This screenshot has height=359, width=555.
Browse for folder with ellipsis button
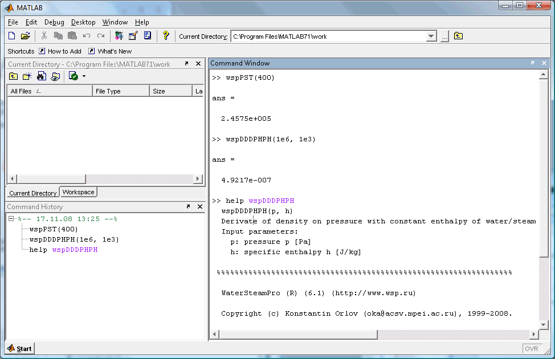(444, 36)
